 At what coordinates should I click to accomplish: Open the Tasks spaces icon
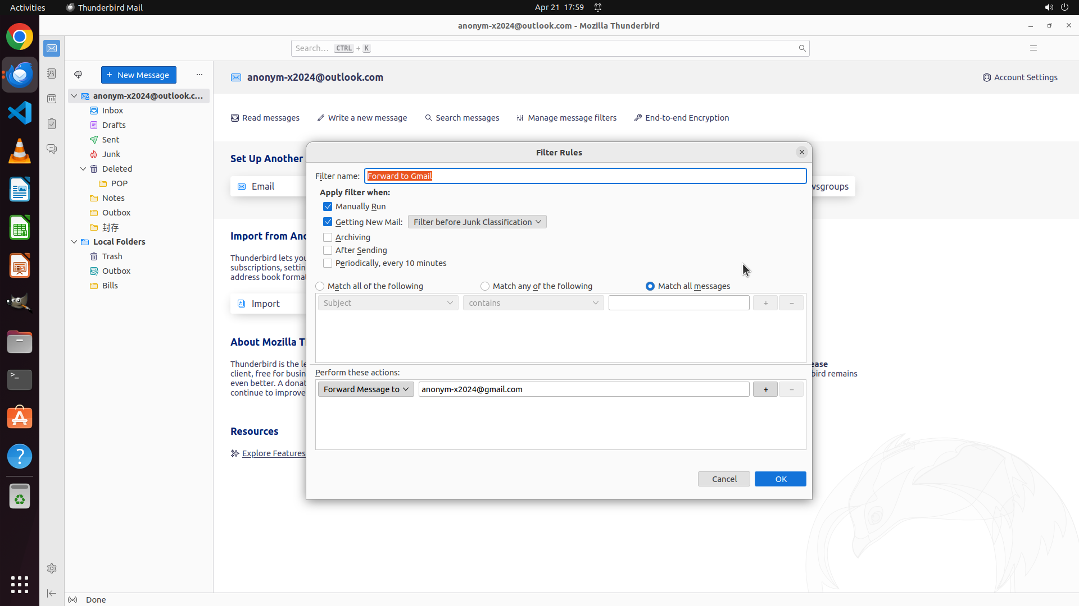click(52, 124)
